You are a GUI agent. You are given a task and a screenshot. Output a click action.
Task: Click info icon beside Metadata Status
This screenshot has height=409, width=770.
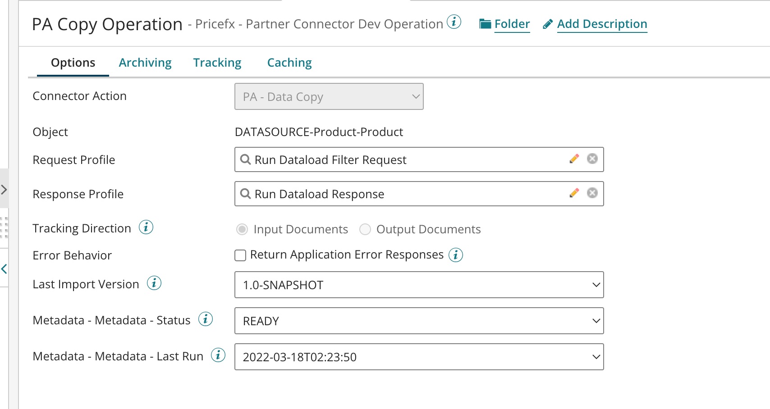[206, 319]
